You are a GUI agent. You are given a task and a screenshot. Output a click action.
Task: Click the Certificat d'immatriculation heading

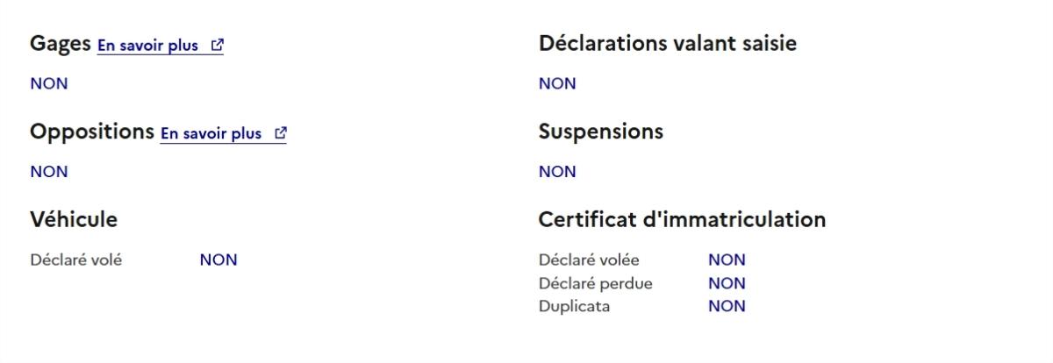682,219
